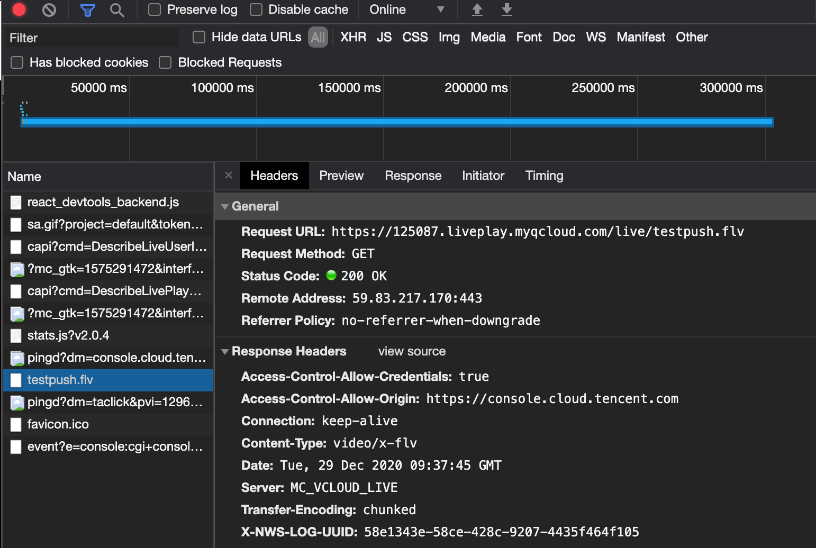
Task: Click file icon beside capi?cmd=DescribeLivePlay
Action: (x=16, y=291)
